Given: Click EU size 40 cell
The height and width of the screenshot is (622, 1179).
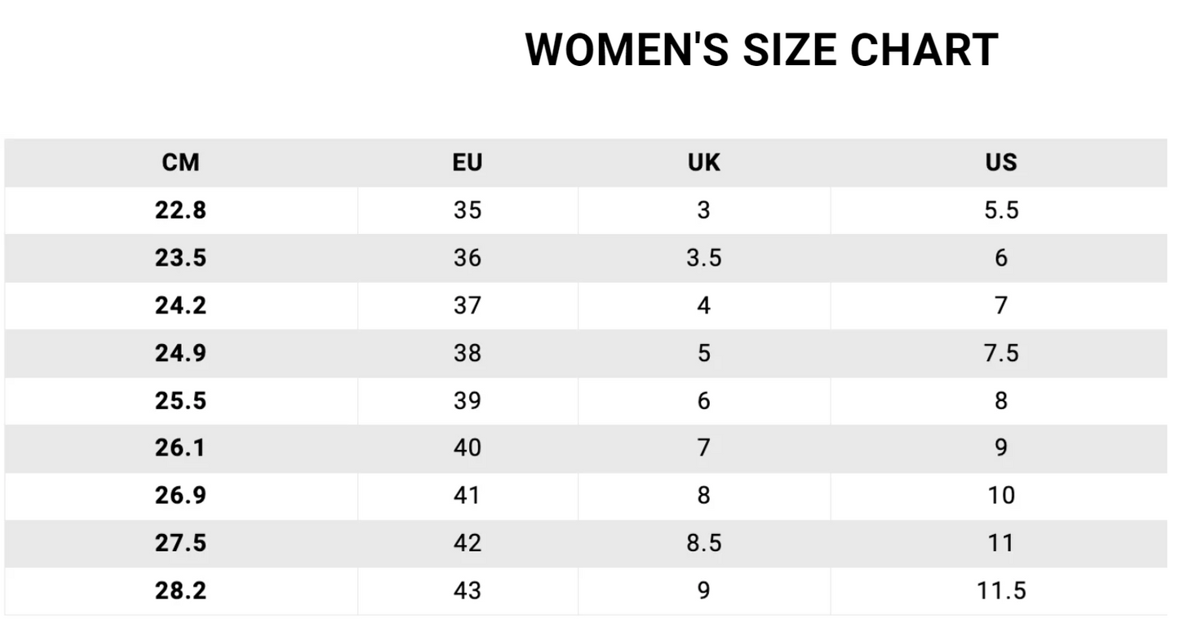Looking at the screenshot, I should click(x=468, y=448).
